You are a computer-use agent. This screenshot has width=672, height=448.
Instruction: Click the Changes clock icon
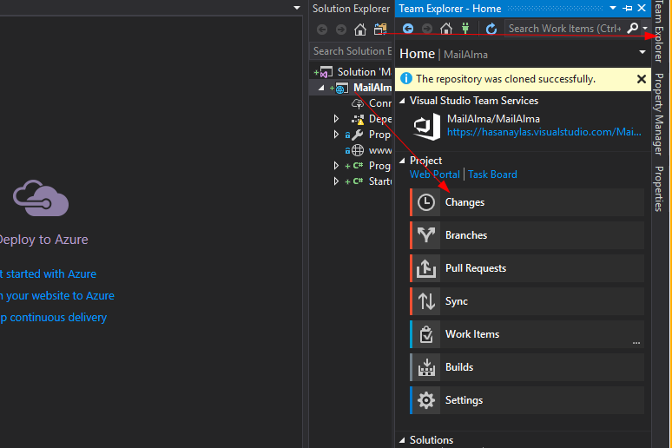click(426, 202)
